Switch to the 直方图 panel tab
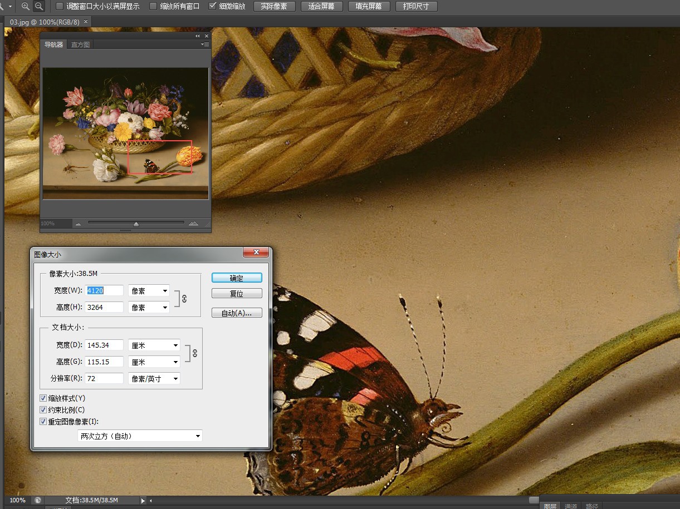The image size is (680, 509). pos(80,45)
